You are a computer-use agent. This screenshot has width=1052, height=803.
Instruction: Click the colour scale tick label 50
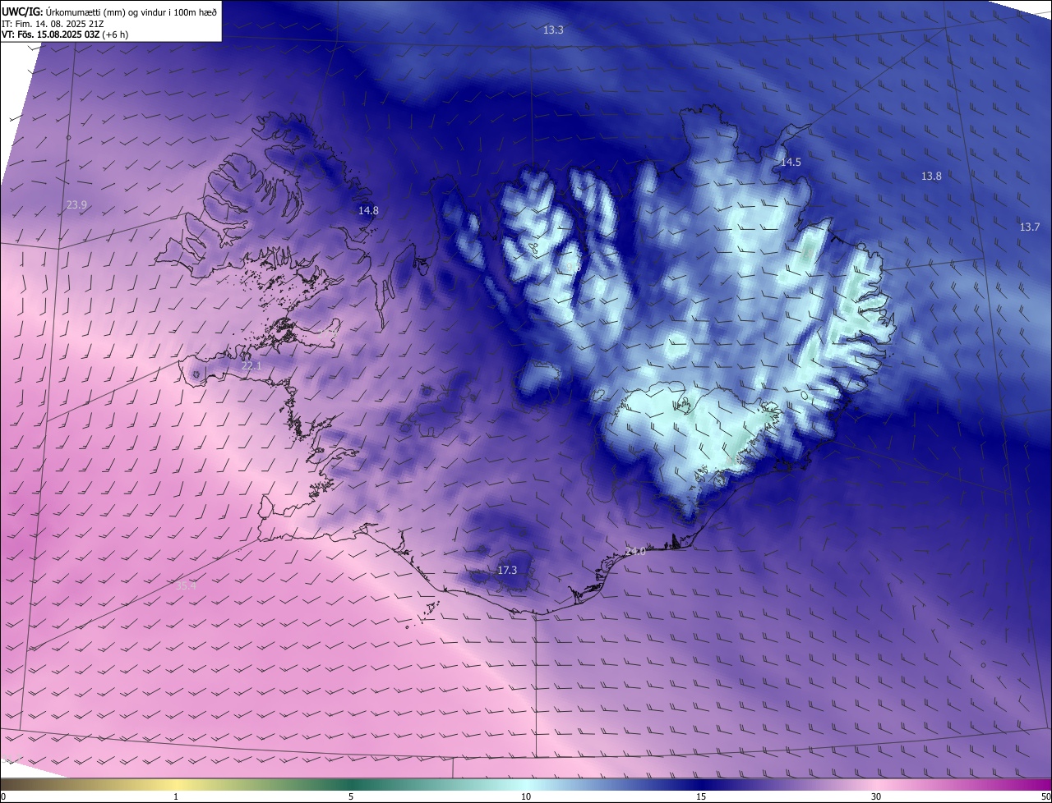[x=1045, y=796]
